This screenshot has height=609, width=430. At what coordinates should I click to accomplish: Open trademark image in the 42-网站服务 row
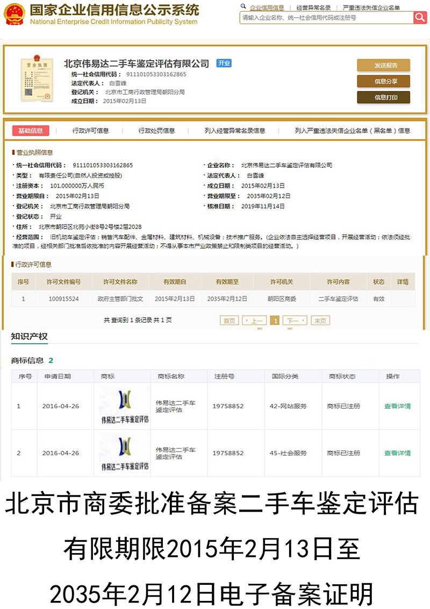(x=125, y=406)
